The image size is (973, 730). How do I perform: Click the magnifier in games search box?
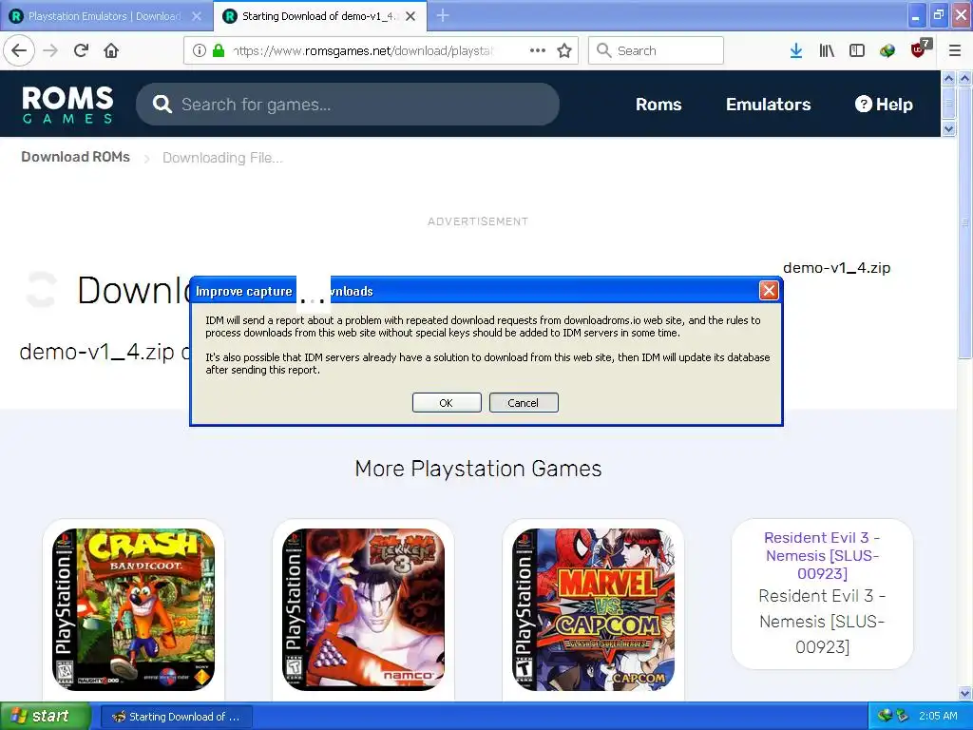pos(162,105)
